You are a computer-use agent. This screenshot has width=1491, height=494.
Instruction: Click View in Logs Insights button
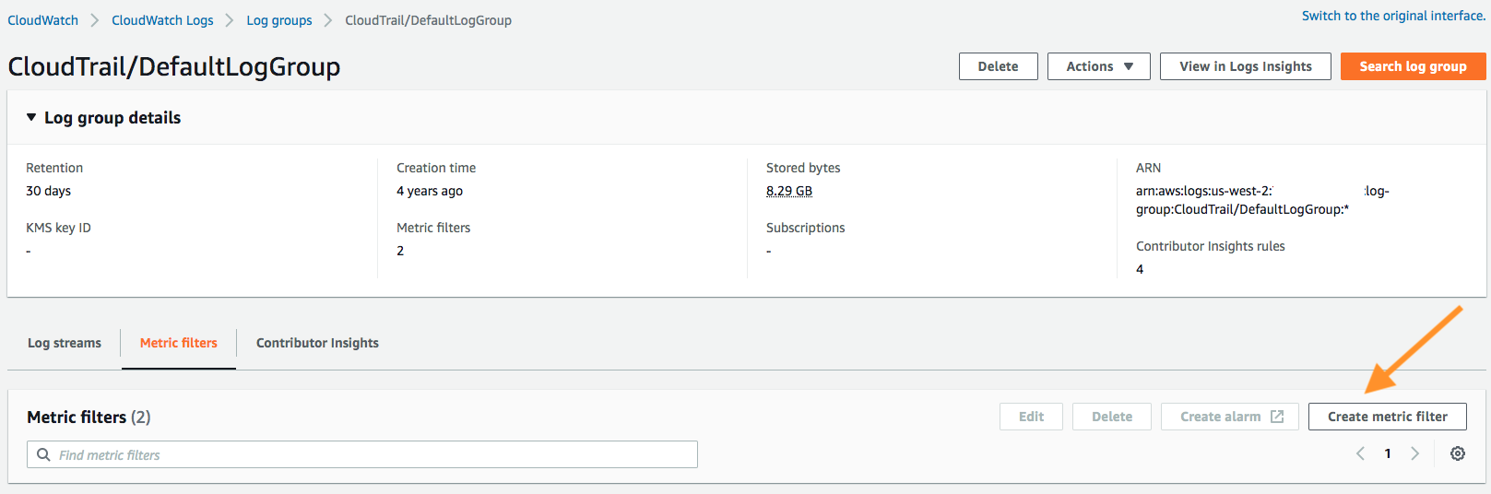1246,66
